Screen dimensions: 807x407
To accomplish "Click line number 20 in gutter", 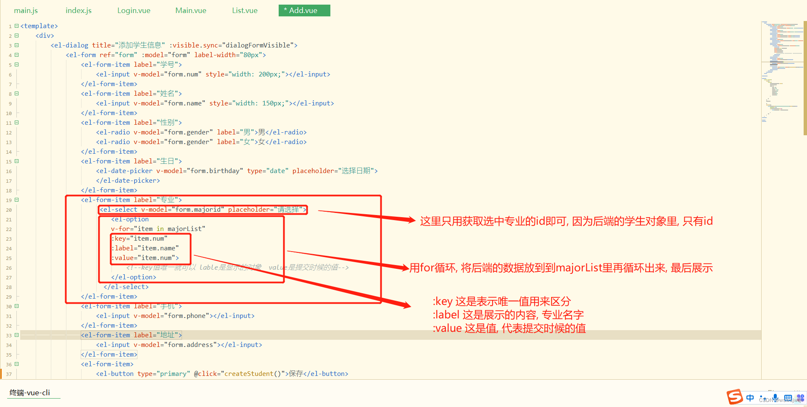I will 9,210.
